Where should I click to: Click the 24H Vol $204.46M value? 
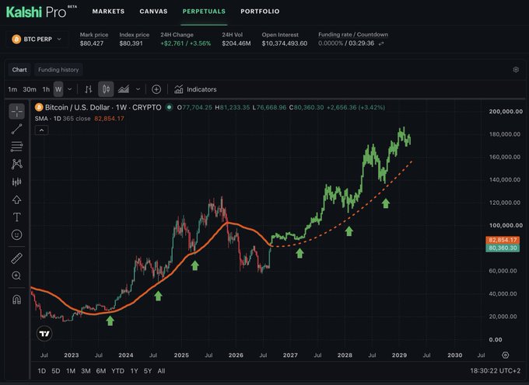click(236, 43)
